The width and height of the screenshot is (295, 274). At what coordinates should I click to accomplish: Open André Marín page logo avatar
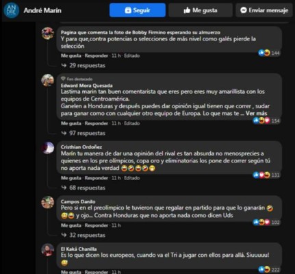[x=12, y=10]
